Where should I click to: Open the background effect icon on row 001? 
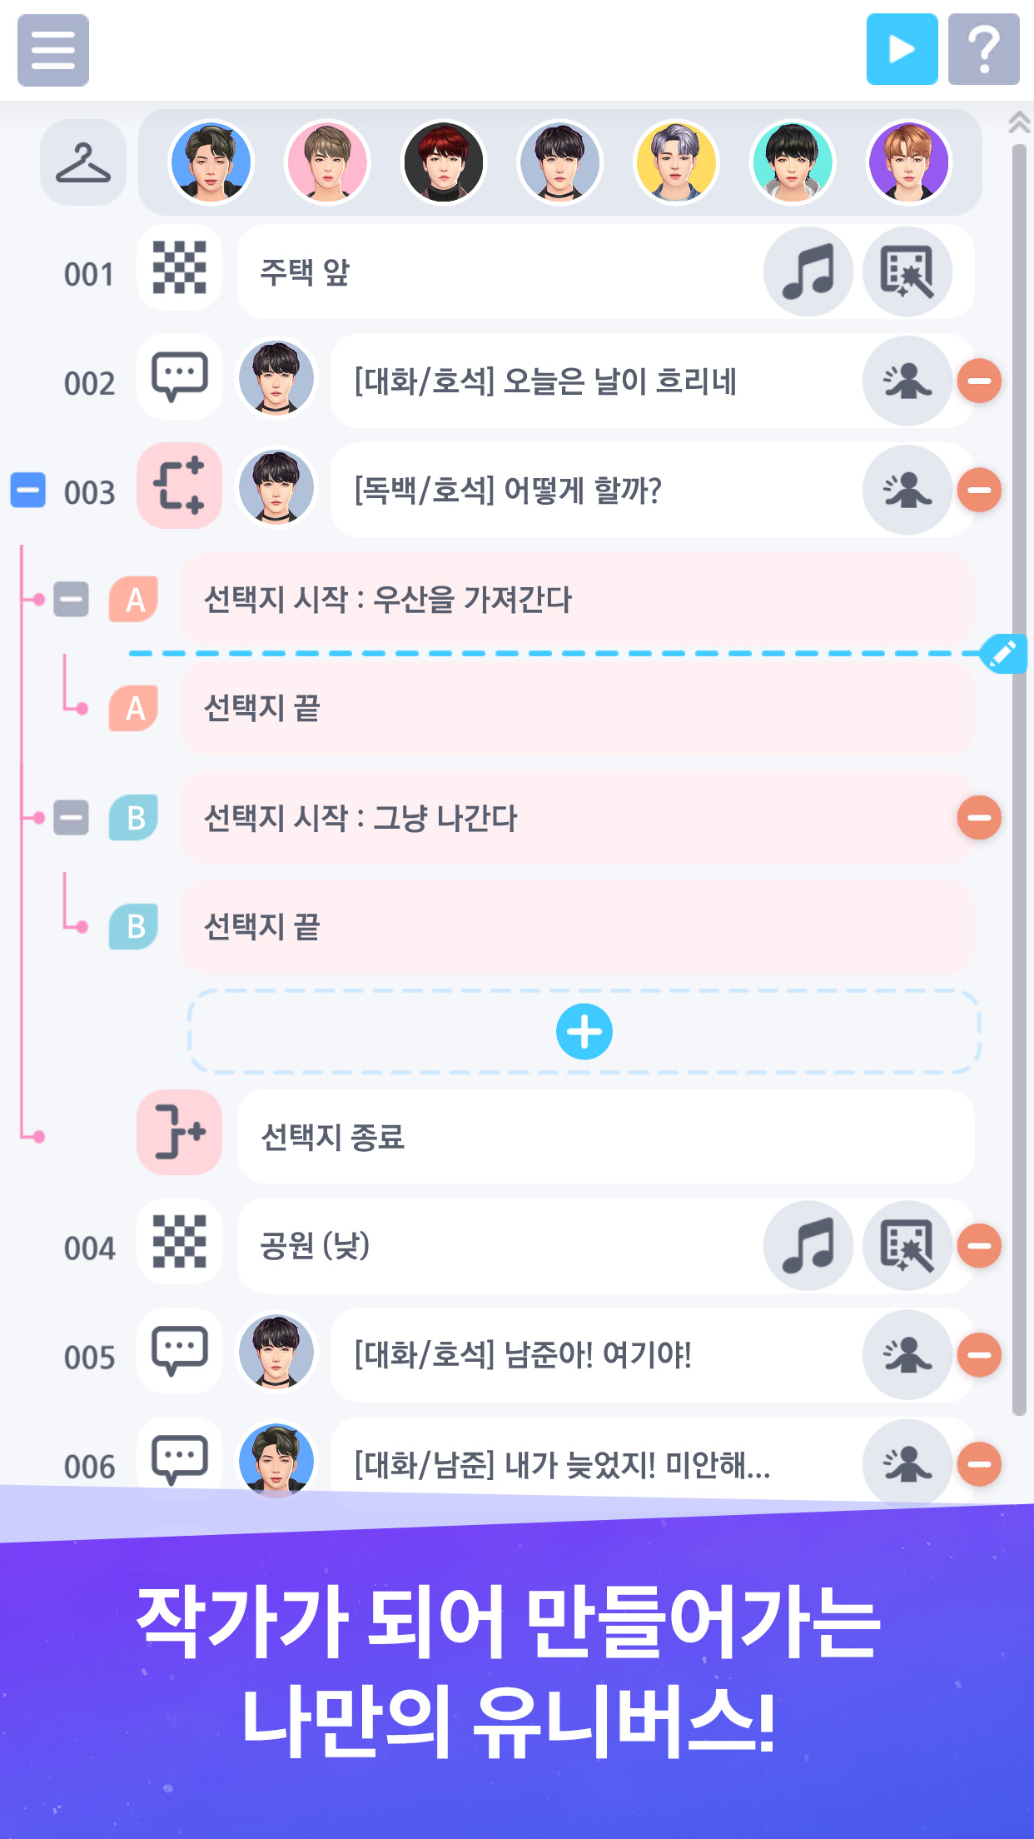tap(907, 272)
